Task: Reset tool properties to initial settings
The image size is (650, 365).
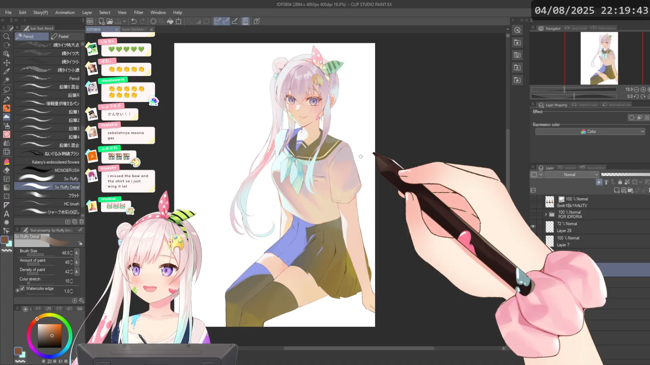Action: pyautogui.click(x=74, y=301)
